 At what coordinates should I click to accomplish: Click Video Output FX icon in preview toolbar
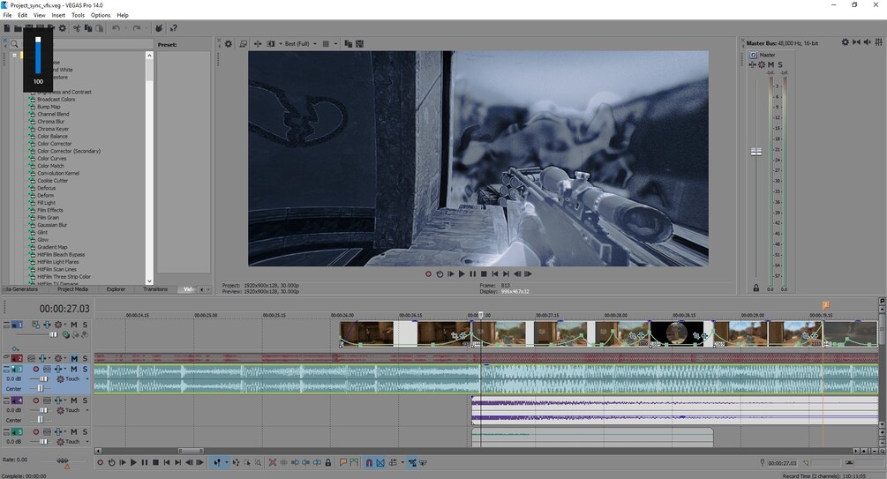[x=258, y=43]
